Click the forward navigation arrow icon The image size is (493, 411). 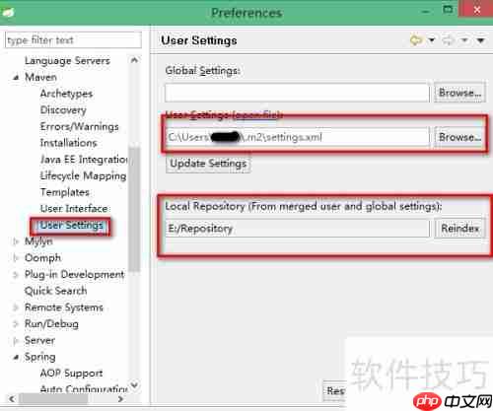(448, 40)
